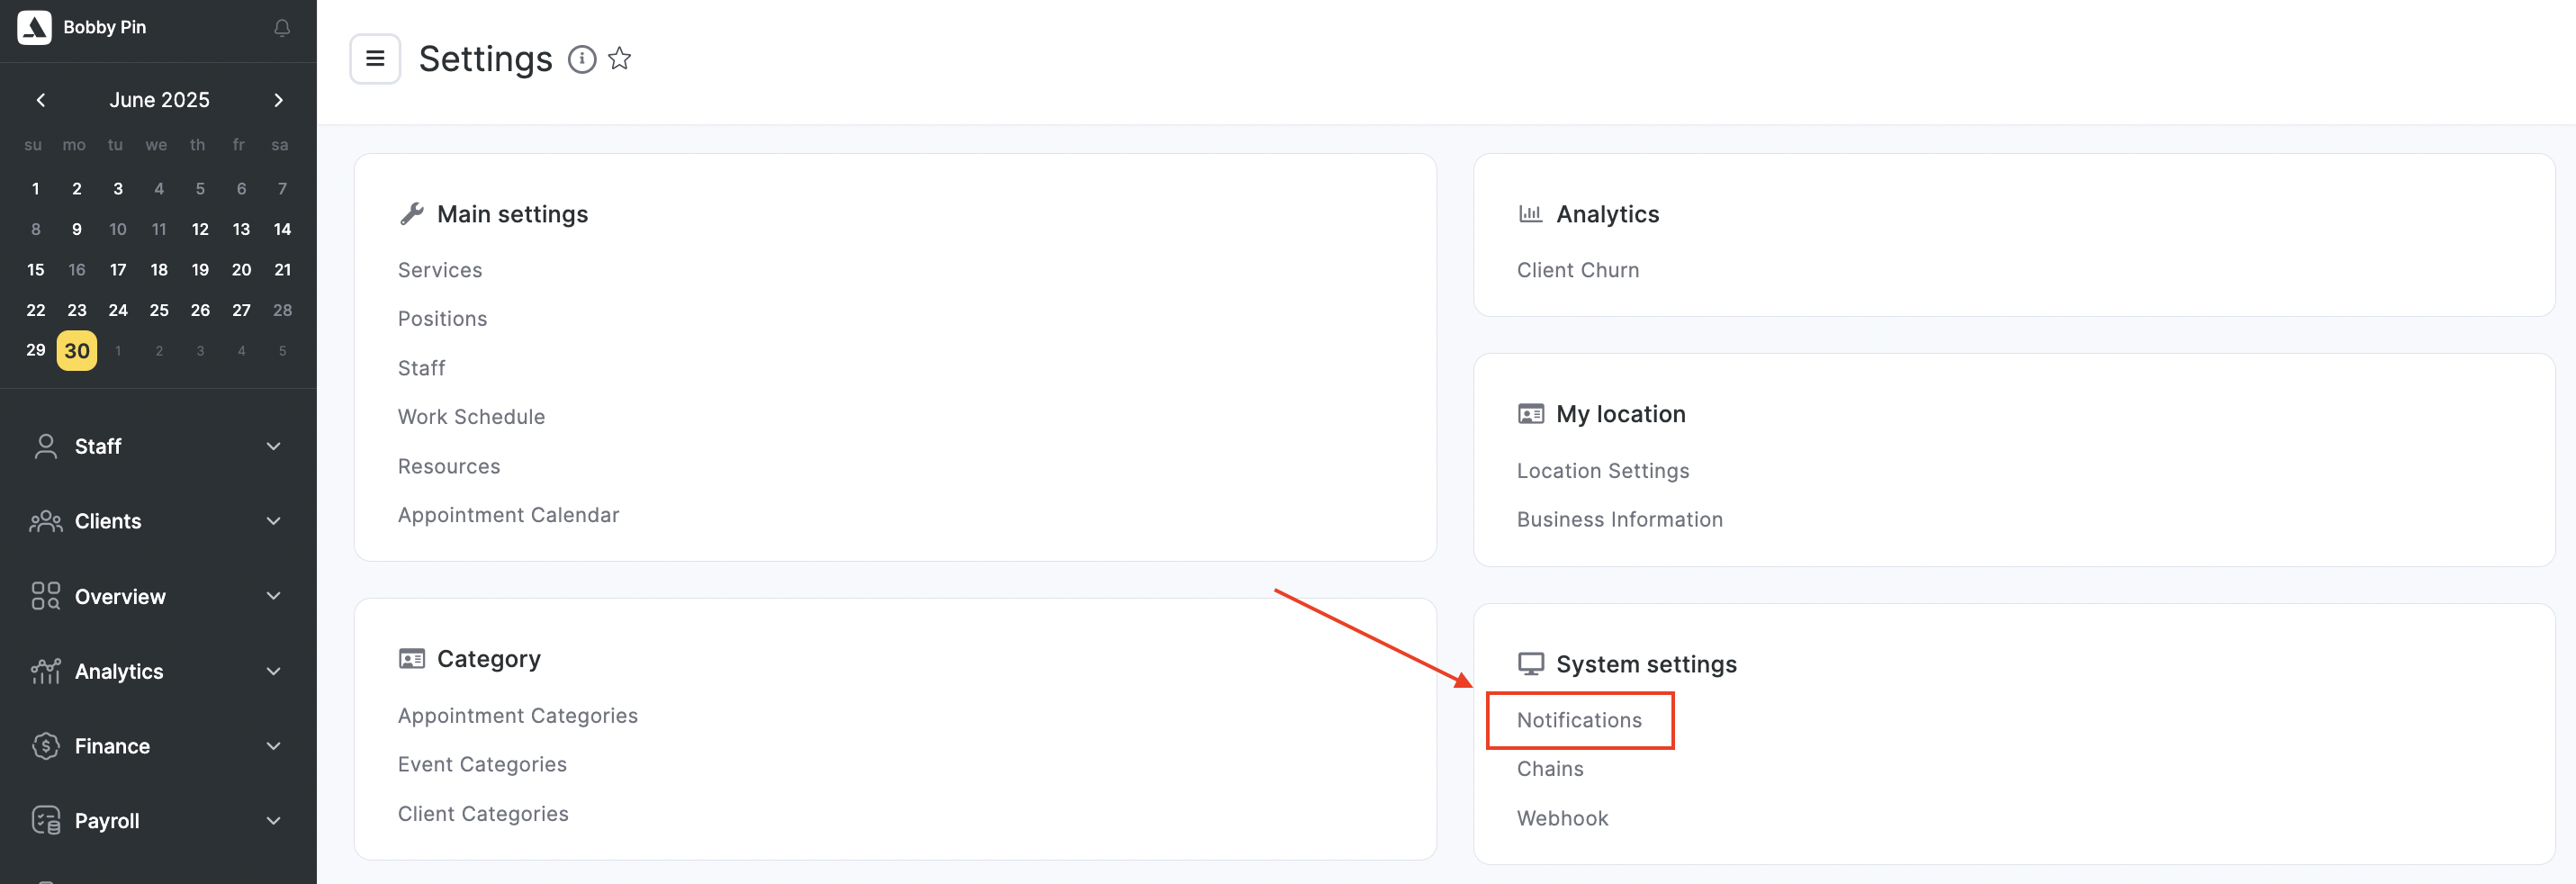Select June 12 in the calendar
Screen dimensions: 2576x884
(x=200, y=229)
